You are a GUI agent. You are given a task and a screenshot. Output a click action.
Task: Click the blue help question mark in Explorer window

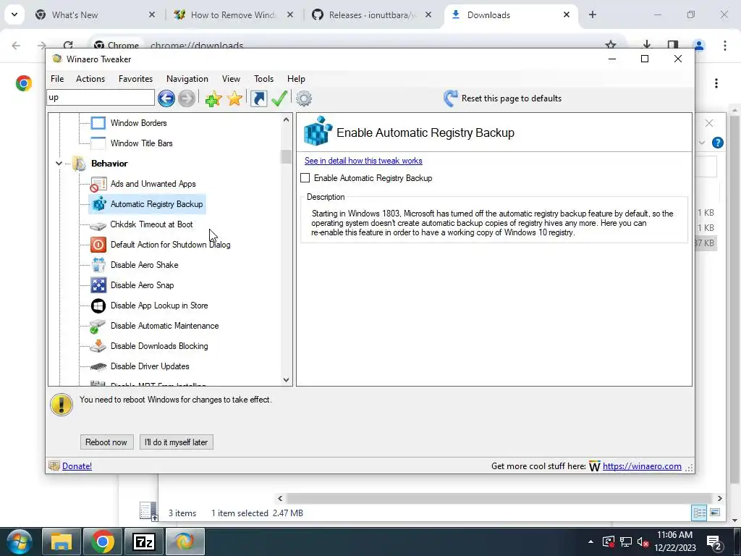(x=717, y=143)
